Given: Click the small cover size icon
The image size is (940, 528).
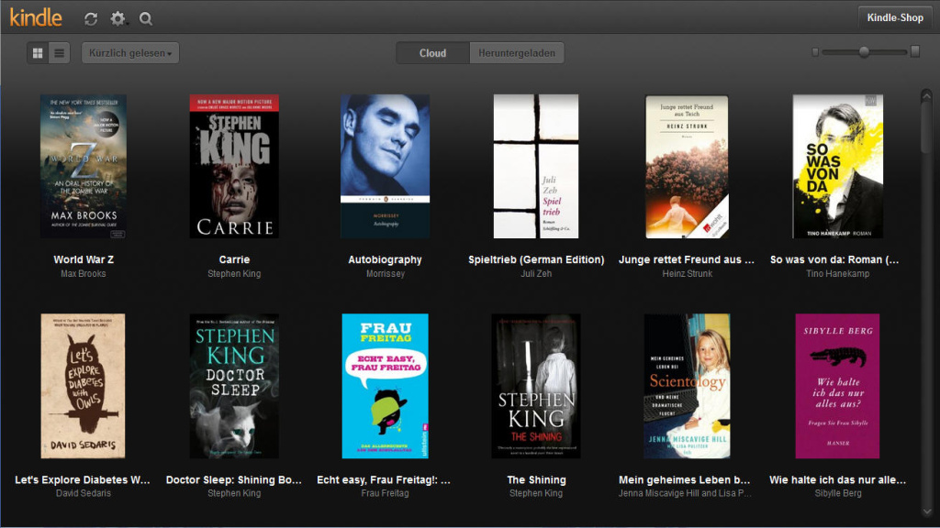Looking at the screenshot, I should click(815, 52).
